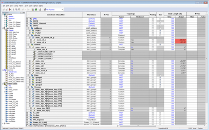Click the Parts icon in Navigator tree
The image size is (209, 130).
pyautogui.click(x=5, y=123)
